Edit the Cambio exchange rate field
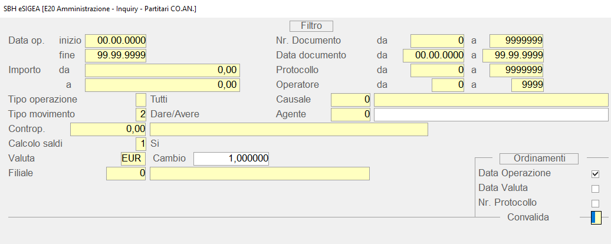The image size is (611, 244). pyautogui.click(x=231, y=159)
